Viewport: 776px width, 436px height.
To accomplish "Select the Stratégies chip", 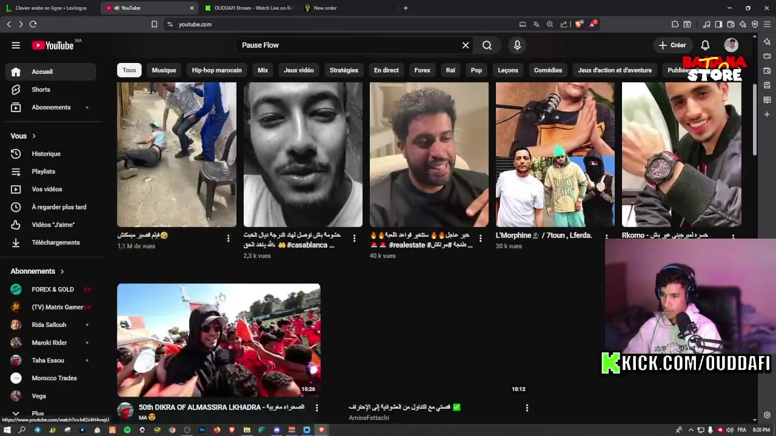I will pos(344,70).
